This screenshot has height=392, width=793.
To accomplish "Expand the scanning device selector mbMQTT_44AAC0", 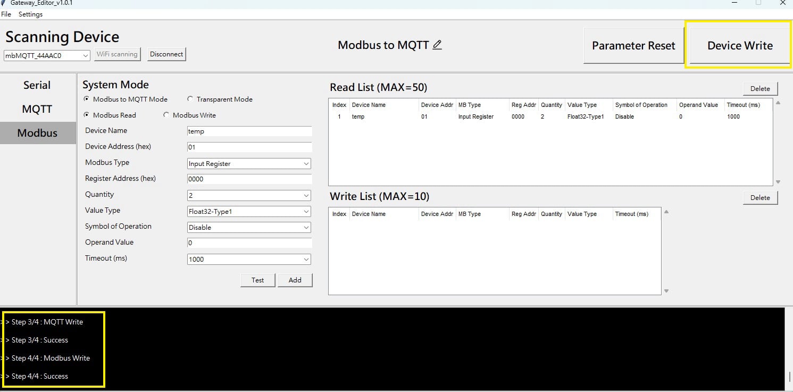I will tap(47, 55).
